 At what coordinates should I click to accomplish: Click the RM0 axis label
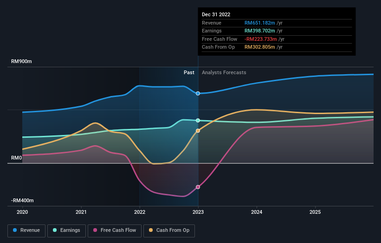[x=17, y=158]
